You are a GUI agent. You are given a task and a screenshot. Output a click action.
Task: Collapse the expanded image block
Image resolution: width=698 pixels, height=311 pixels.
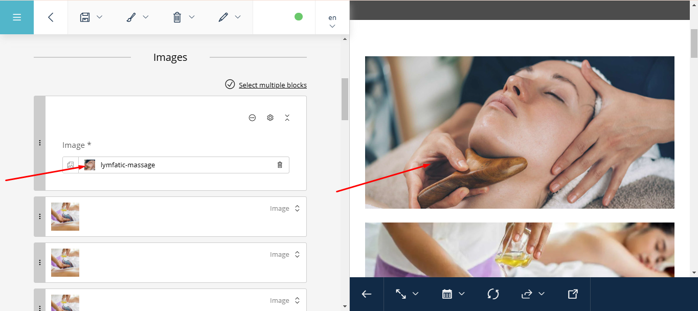(x=287, y=118)
